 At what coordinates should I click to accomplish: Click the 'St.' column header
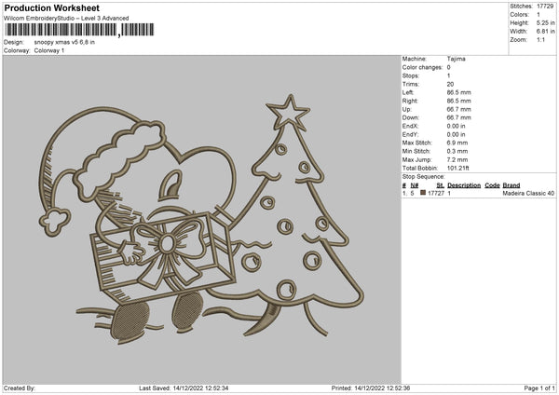click(x=441, y=185)
